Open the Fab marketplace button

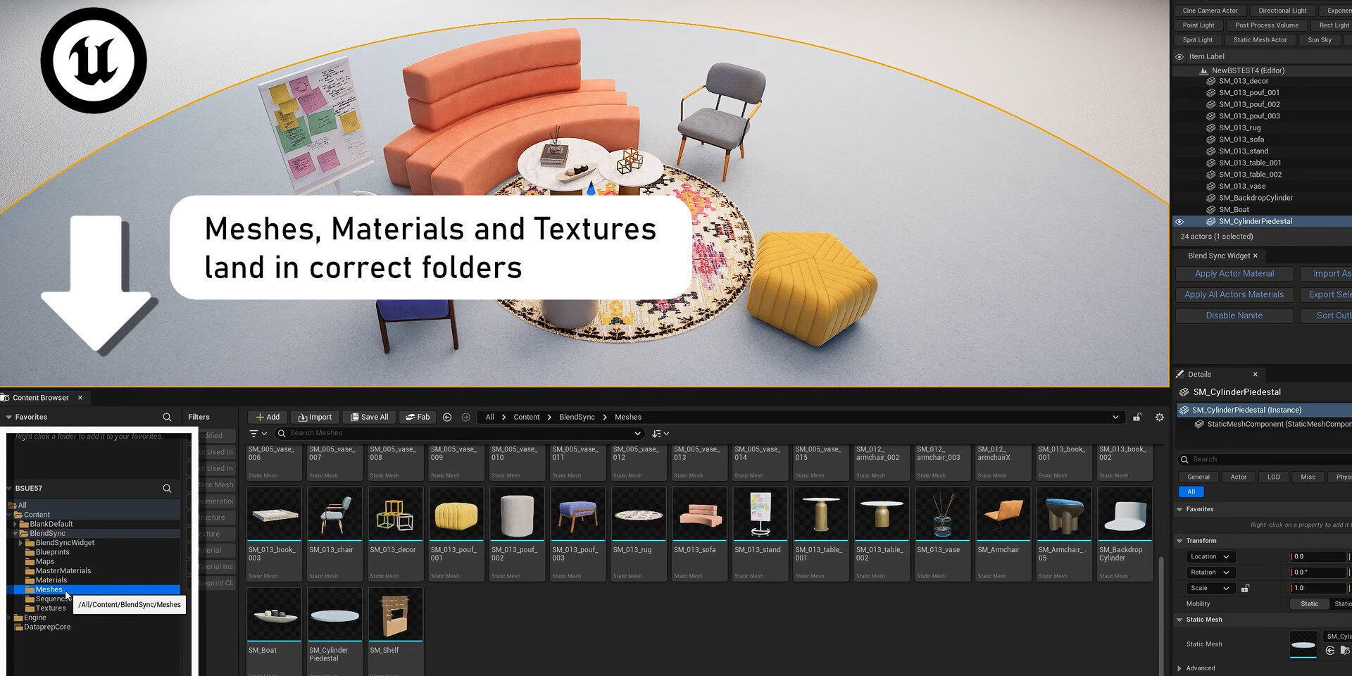[x=418, y=417]
